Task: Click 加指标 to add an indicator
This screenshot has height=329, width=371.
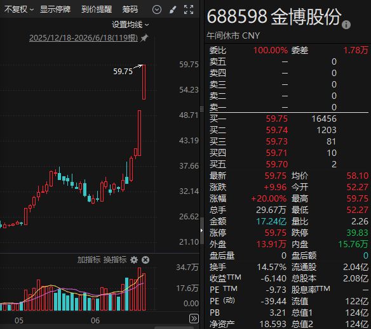Action: pos(89,259)
